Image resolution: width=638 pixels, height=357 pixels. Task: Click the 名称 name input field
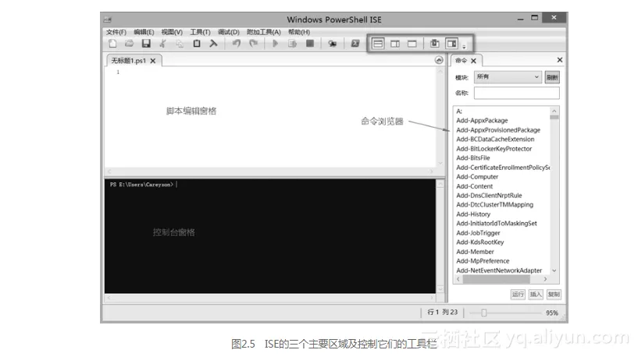pyautogui.click(x=517, y=93)
